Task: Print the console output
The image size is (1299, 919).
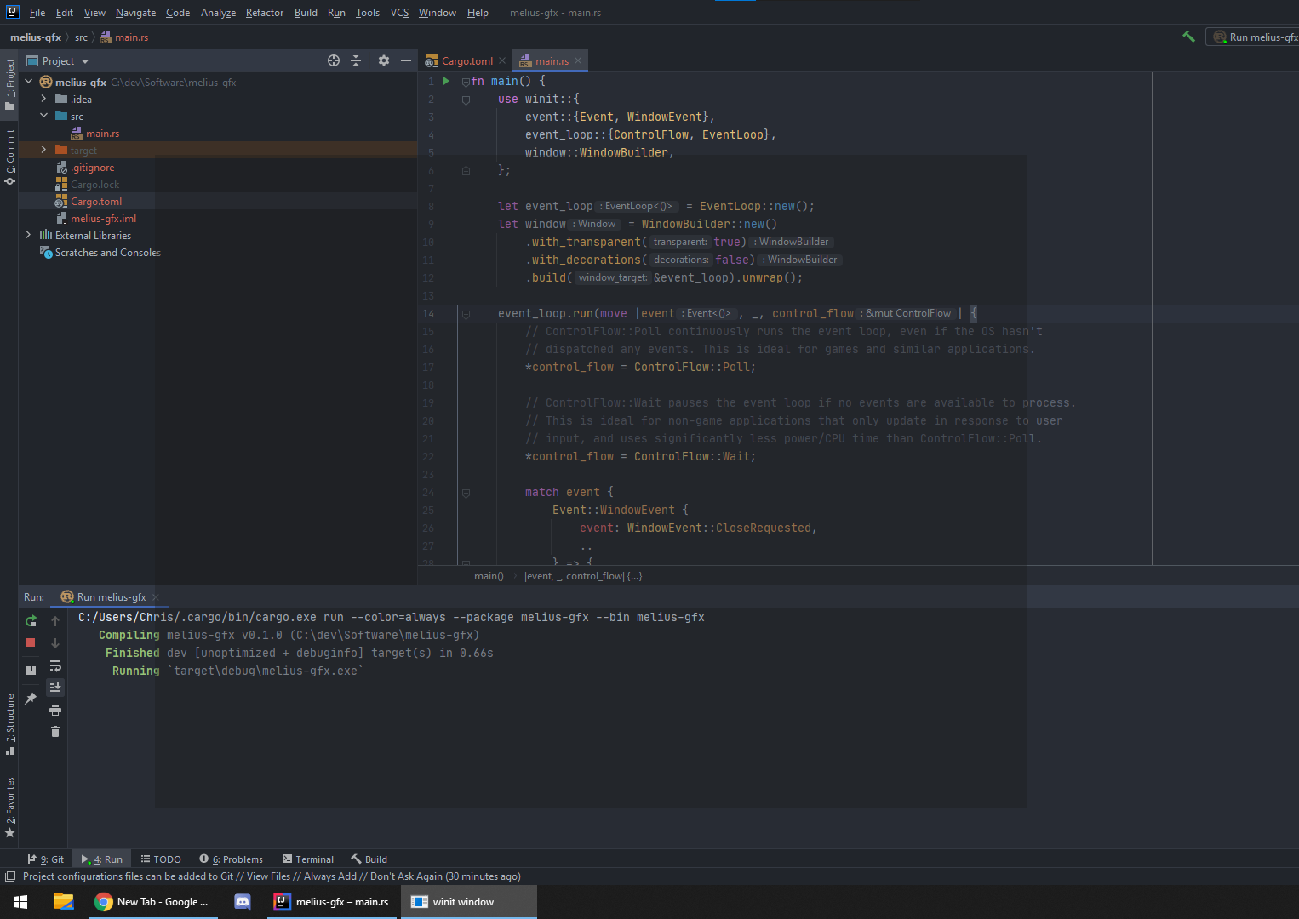Action: coord(55,708)
